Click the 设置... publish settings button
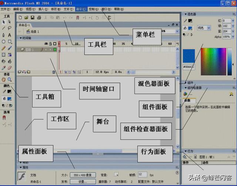237x186 pixels. (83, 182)
